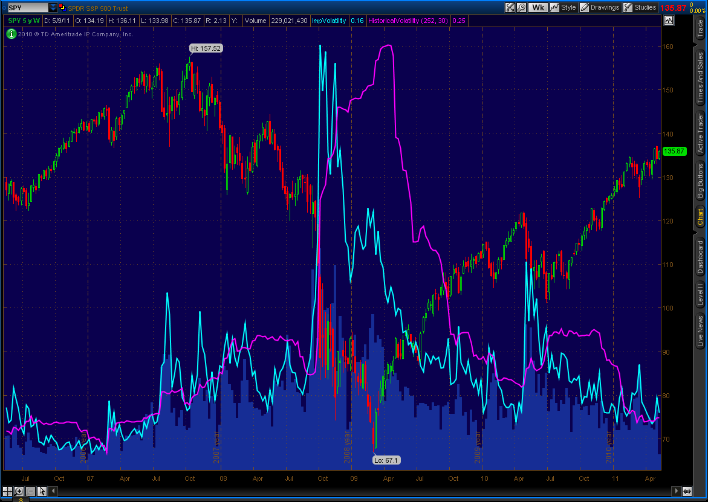Click the volume value 229,021,430
Image resolution: width=708 pixels, height=502 pixels.
(290, 21)
